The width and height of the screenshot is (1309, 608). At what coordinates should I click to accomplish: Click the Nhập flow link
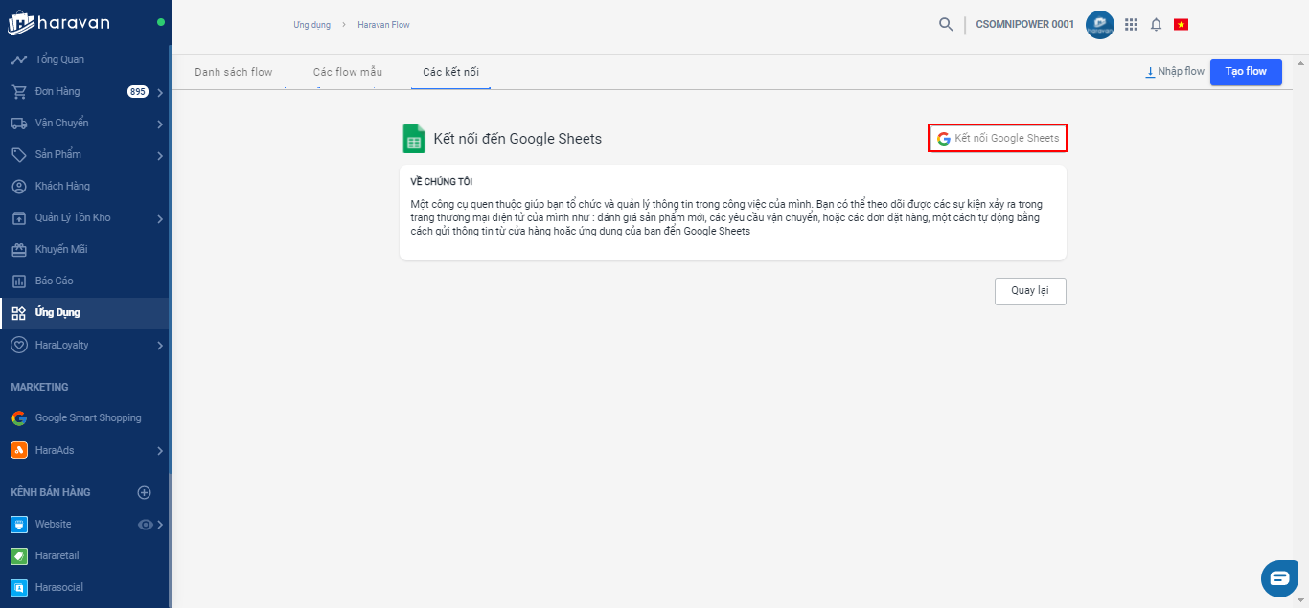(1175, 72)
